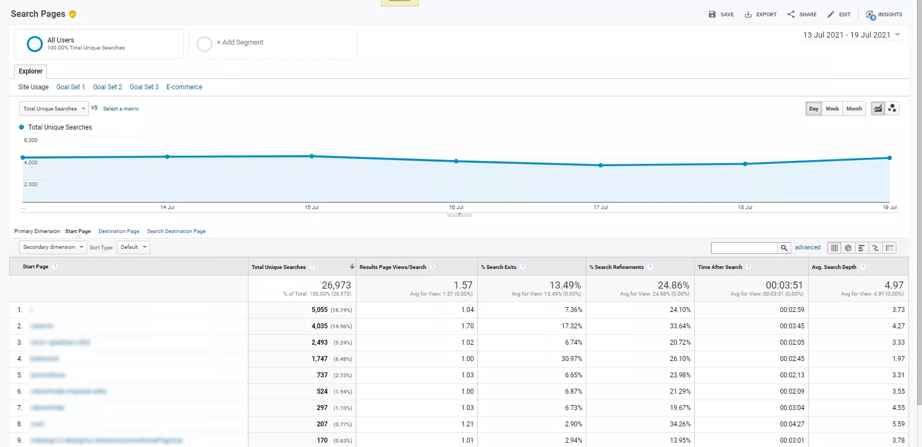Viewport: 922px width, 447px height.
Task: Toggle chart grouping to Week
Action: click(832, 108)
